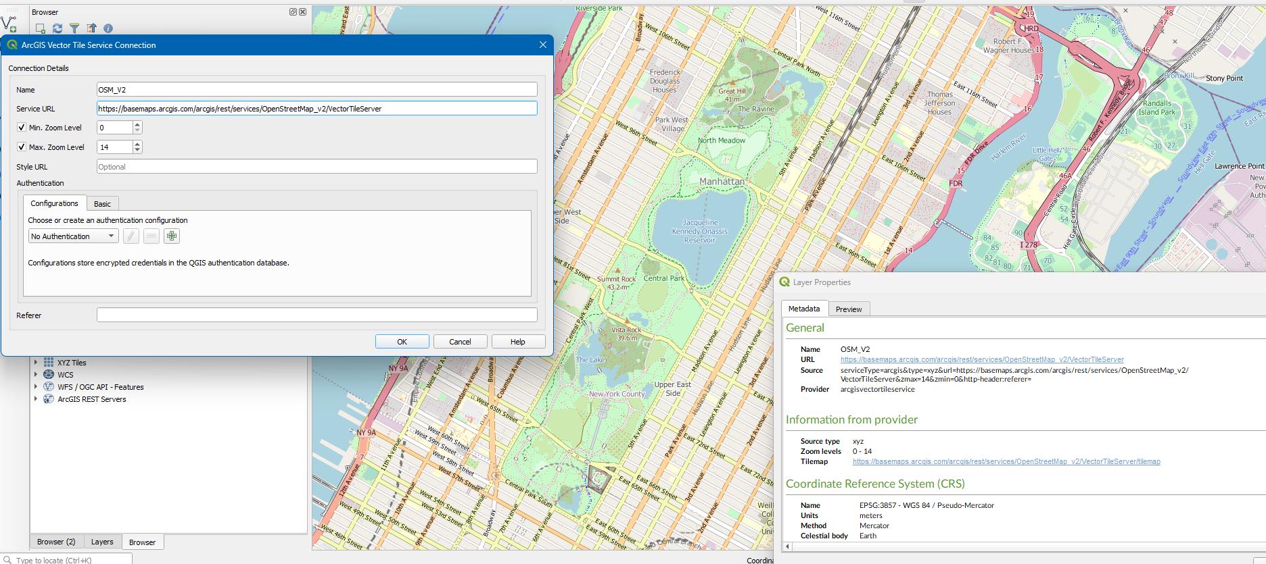Click the Name field containing OSM_V2
This screenshot has height=564, width=1266.
pyautogui.click(x=317, y=89)
